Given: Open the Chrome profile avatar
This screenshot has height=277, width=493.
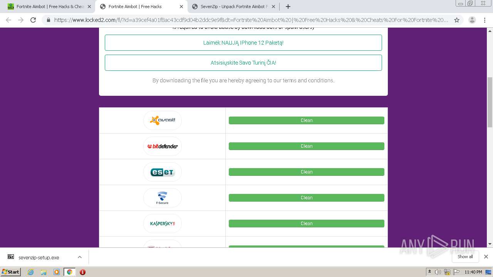Looking at the screenshot, I should (x=472, y=20).
